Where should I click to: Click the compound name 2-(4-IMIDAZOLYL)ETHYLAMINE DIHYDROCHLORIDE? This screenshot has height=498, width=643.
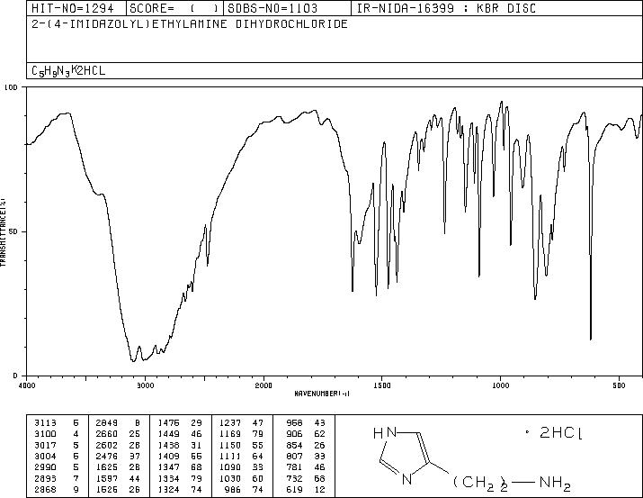tap(190, 23)
